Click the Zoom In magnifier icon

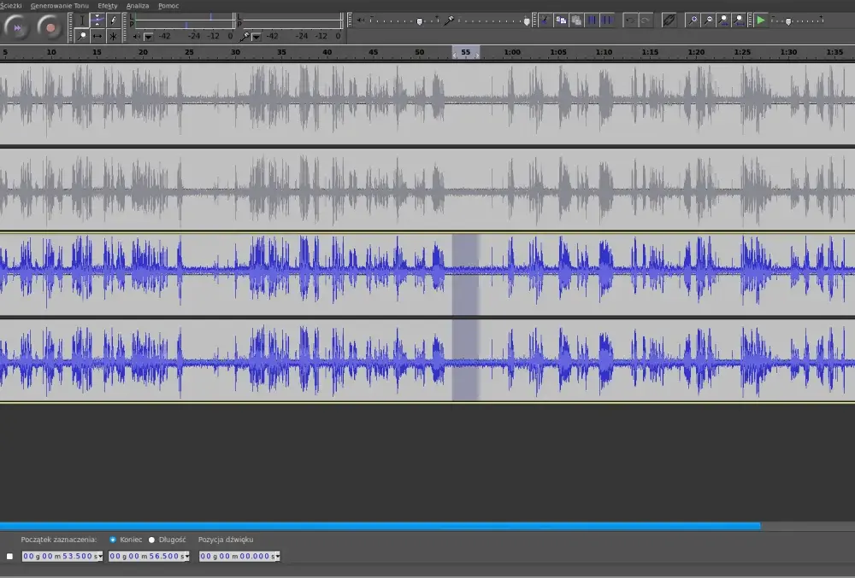[693, 20]
